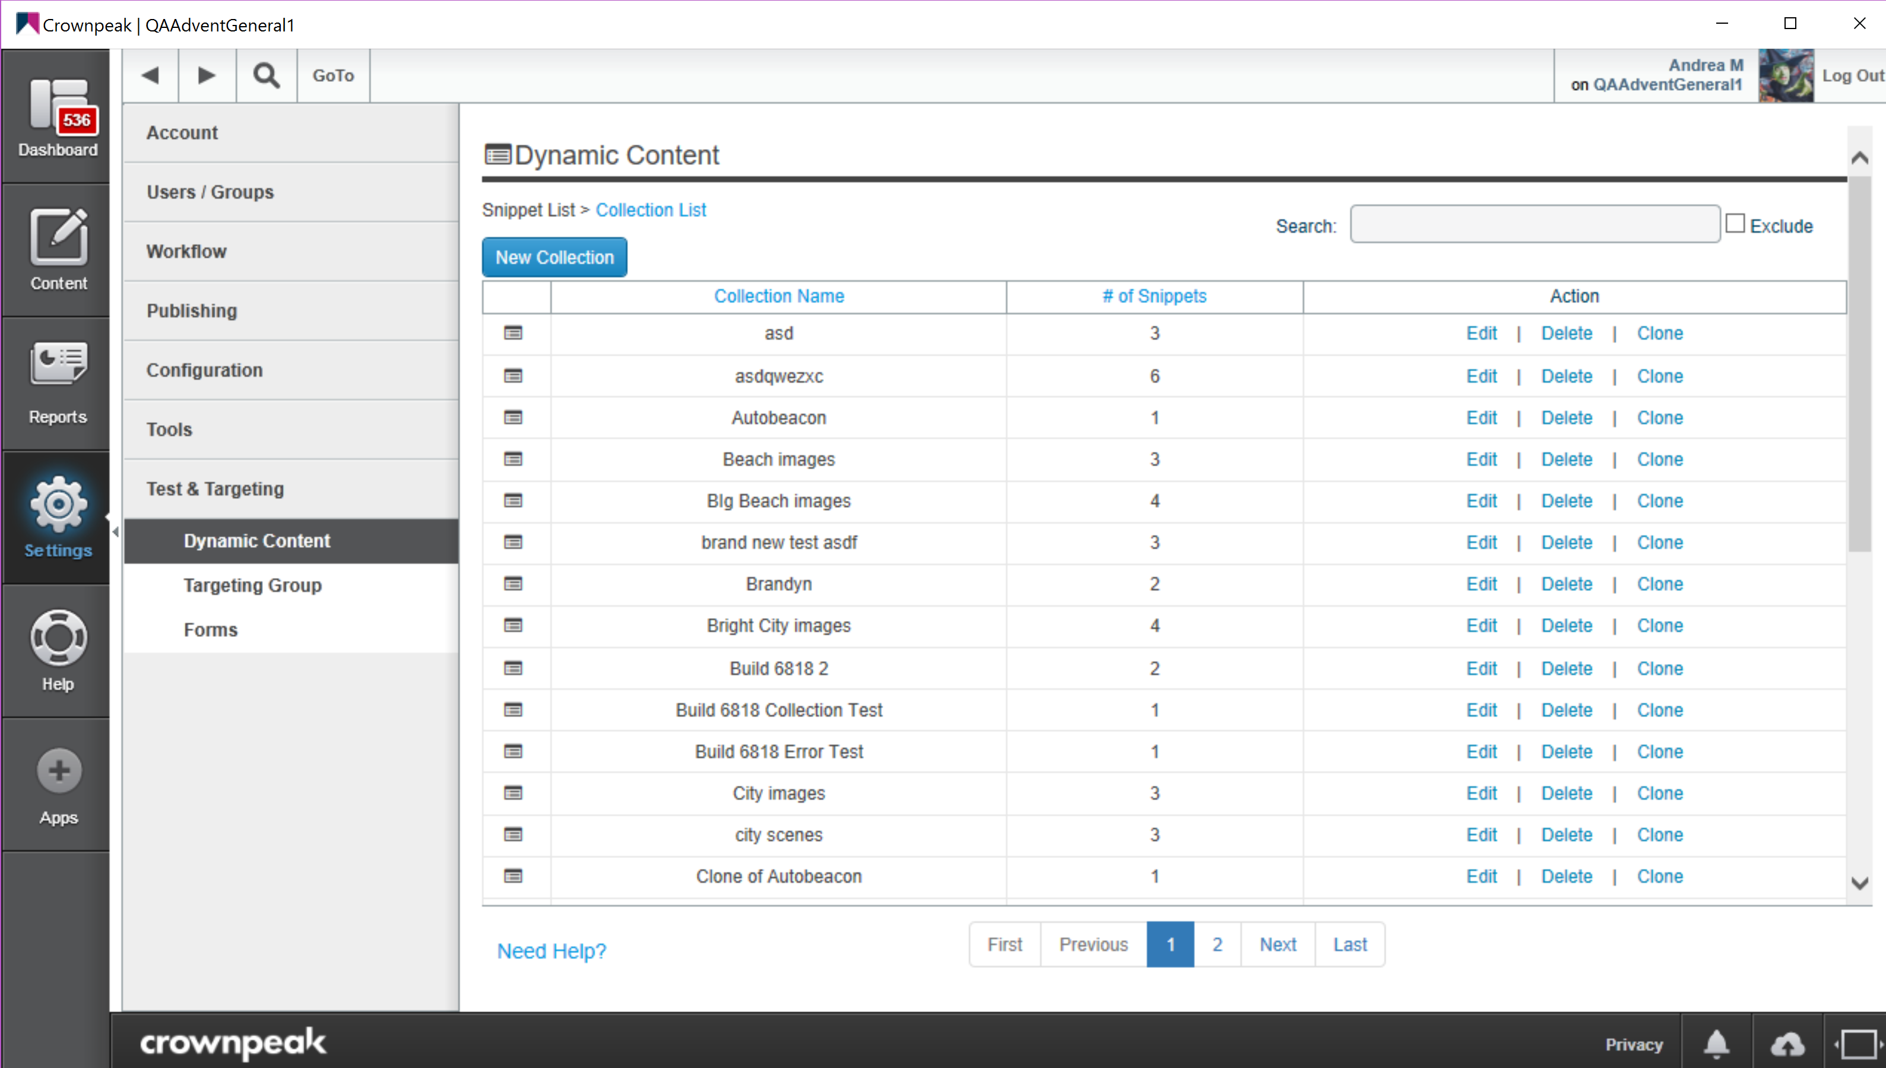Click the row icon beside Brandyn
The image size is (1886, 1068).
(x=514, y=585)
